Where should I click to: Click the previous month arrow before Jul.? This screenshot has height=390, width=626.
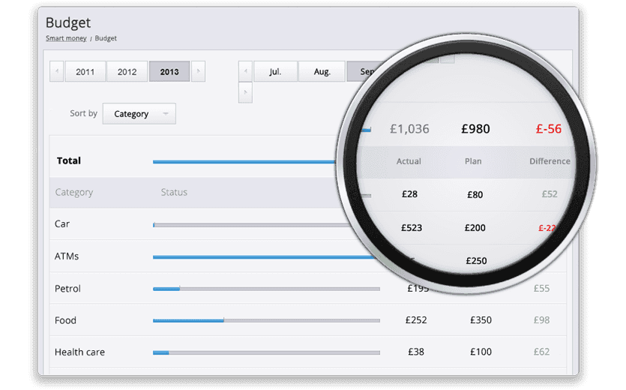click(x=245, y=72)
